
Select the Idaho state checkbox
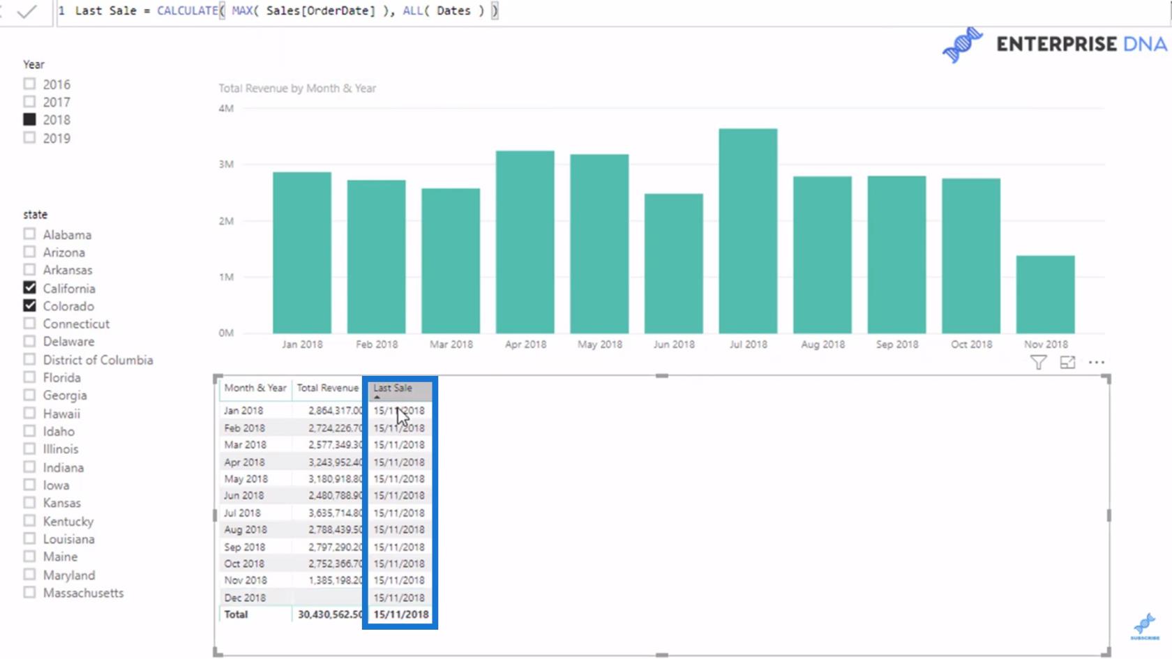click(x=29, y=431)
